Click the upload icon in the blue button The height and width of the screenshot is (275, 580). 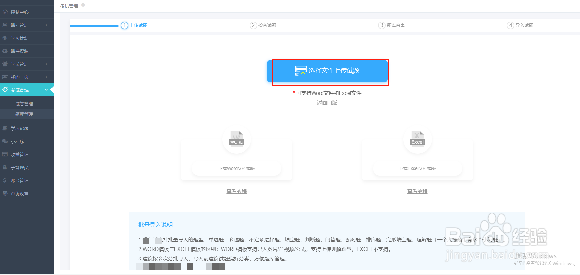click(x=301, y=71)
